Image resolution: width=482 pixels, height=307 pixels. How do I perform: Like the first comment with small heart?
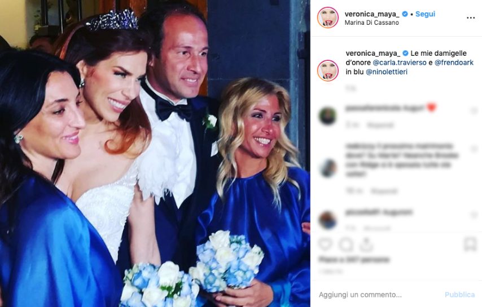(474, 111)
